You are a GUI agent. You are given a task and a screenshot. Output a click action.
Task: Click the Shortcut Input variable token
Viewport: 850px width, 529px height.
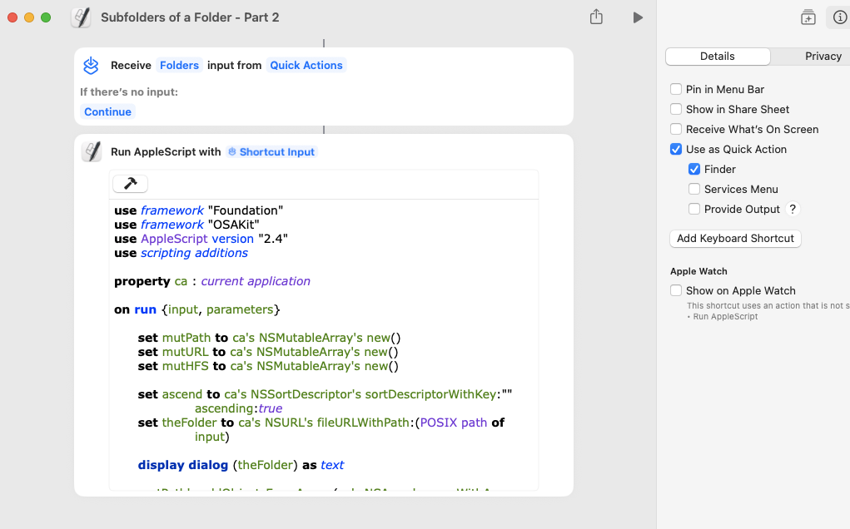click(x=271, y=152)
